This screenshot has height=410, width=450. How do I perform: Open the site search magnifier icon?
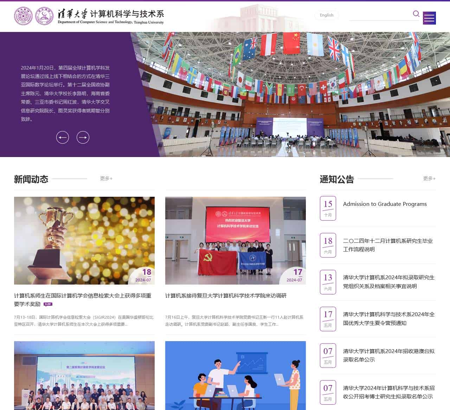(416, 14)
